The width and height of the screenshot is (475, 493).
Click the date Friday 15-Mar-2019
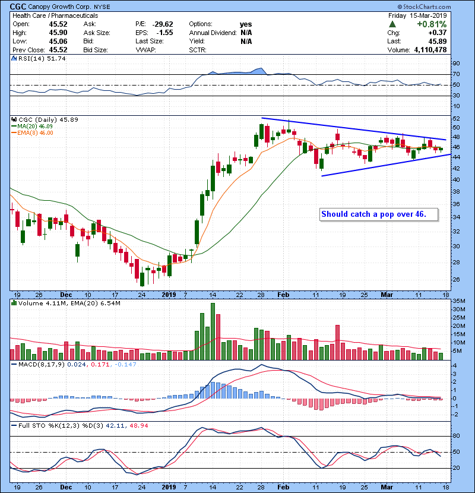(417, 15)
